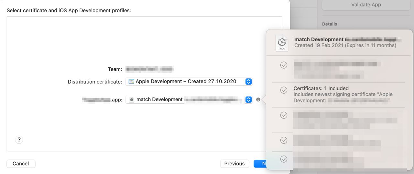The height and width of the screenshot is (174, 414).
Task: Click the fourth checkmark circle in the popover
Action: pos(284,140)
